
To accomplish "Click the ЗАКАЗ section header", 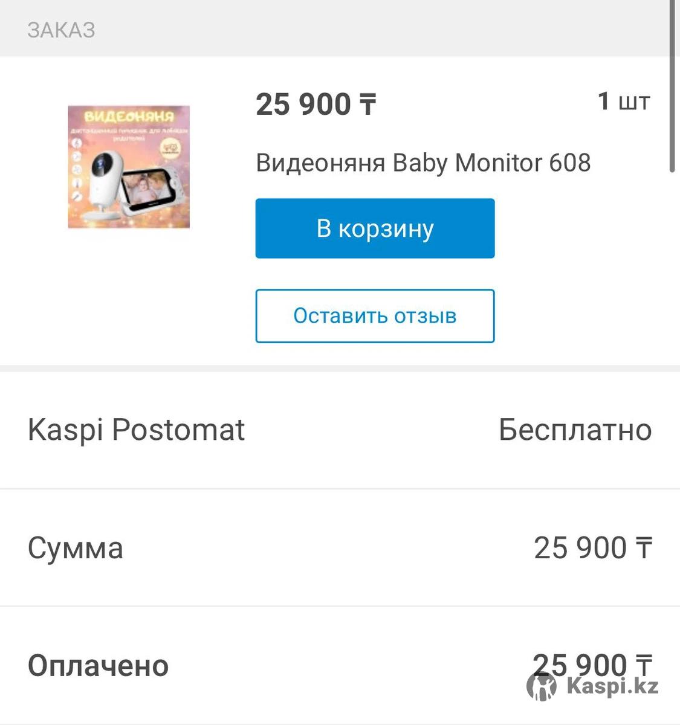I will 61,30.
